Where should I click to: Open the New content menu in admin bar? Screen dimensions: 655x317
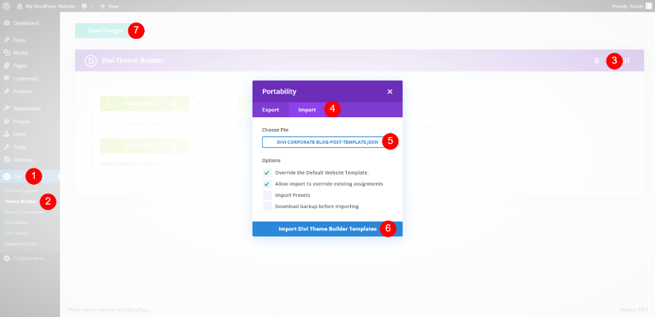click(x=109, y=6)
